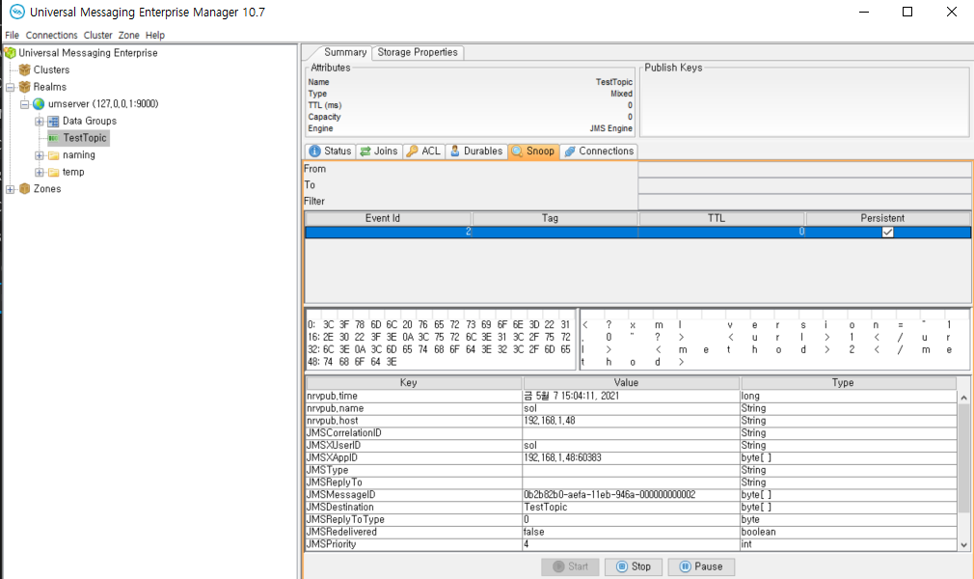Open the Connections tab with plug icon
This screenshot has height=579, width=974.
point(597,152)
